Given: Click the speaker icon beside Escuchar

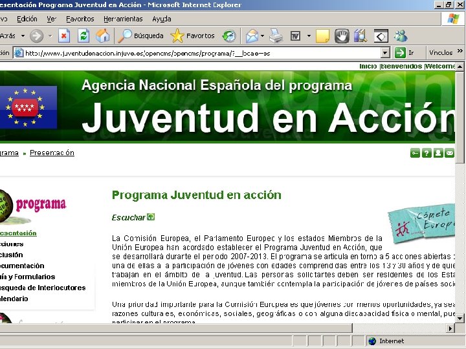Looking at the screenshot, I should tap(151, 217).
